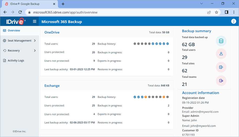This screenshot has height=137, width=239.
Task: Open Seat Management in the sidebar
Action: (20, 41)
